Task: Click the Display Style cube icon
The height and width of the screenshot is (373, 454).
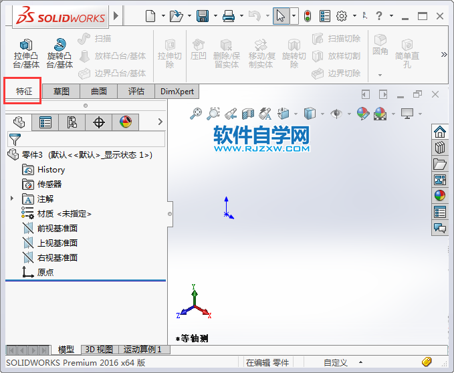Action: tap(310, 114)
